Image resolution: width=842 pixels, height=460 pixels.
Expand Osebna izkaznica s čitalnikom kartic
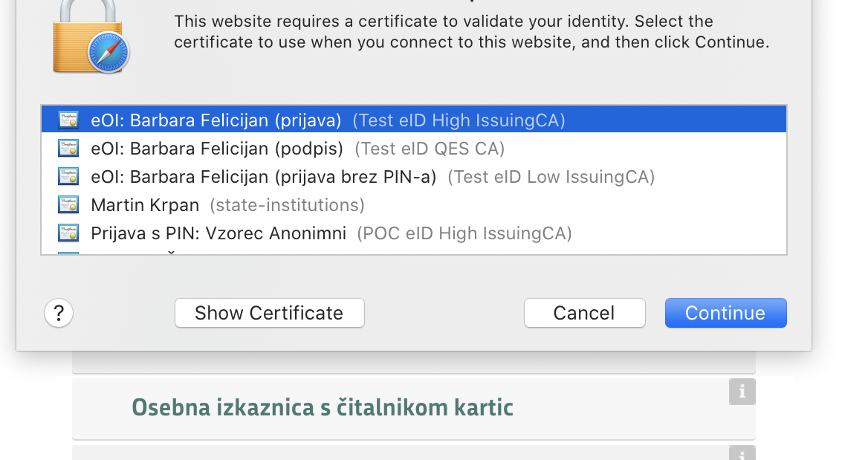(x=413, y=408)
